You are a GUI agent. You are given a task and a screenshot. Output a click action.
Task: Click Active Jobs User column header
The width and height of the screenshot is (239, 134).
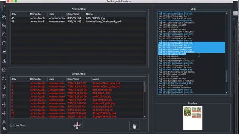[x=57, y=14]
